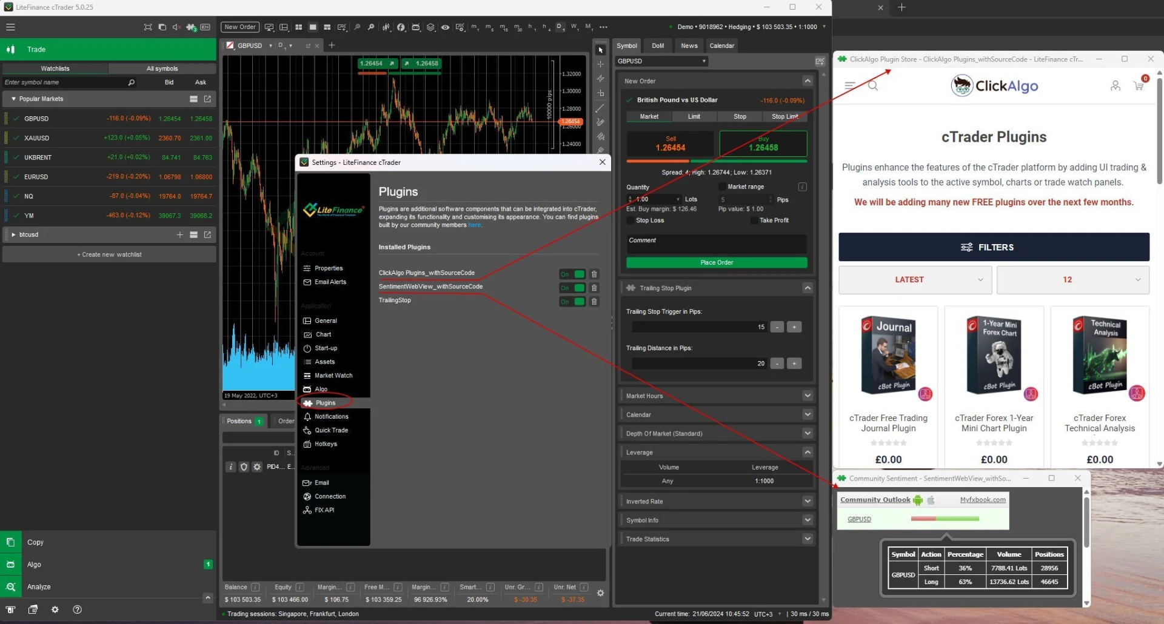Open the All symbols tab
The height and width of the screenshot is (624, 1164).
[x=162, y=69]
